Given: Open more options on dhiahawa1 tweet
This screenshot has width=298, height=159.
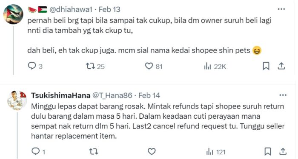Looking at the screenshot, I should tap(281, 9).
